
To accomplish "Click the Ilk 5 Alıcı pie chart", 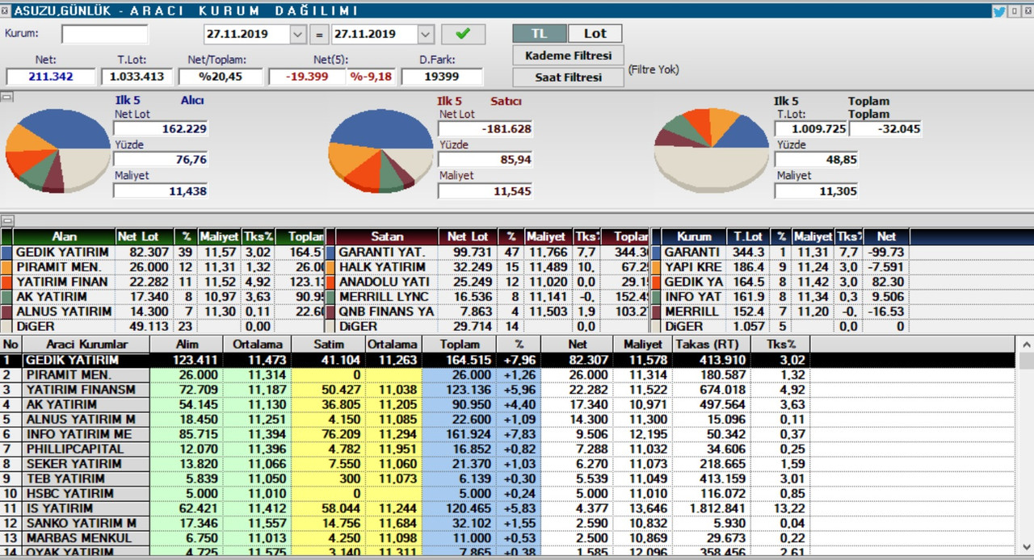I will [x=58, y=153].
